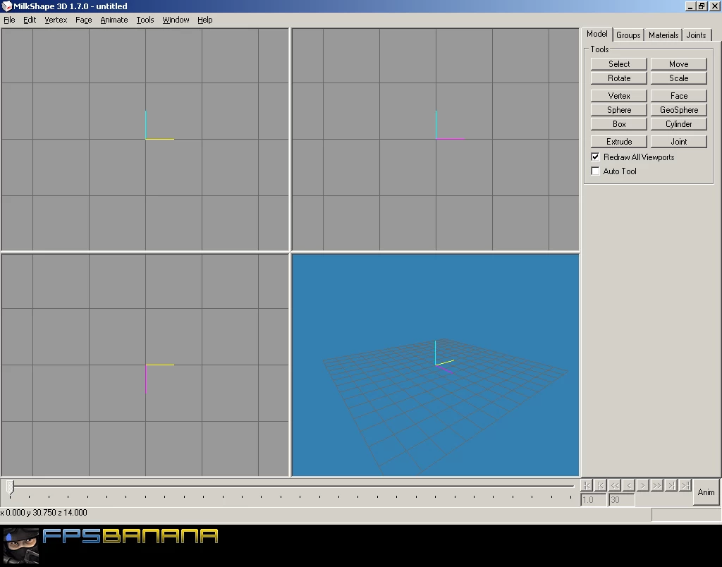Viewport: 722px width, 567px height.
Task: Open the Vertex menu
Action: [x=56, y=20]
